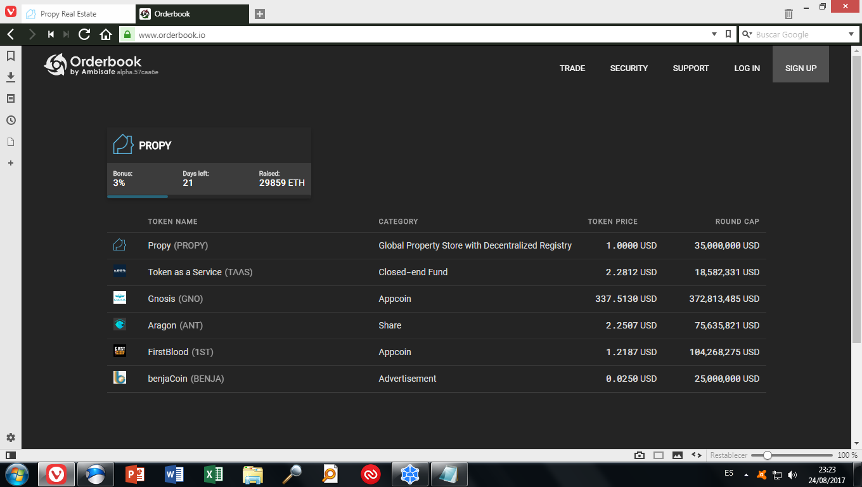
Task: Open PowerPoint from the taskbar
Action: point(135,474)
